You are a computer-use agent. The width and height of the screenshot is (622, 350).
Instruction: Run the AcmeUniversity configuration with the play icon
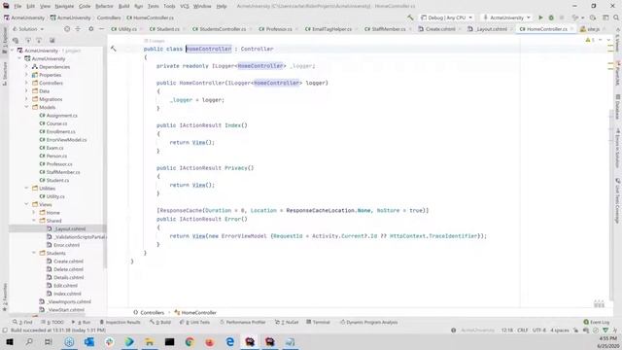(x=540, y=17)
